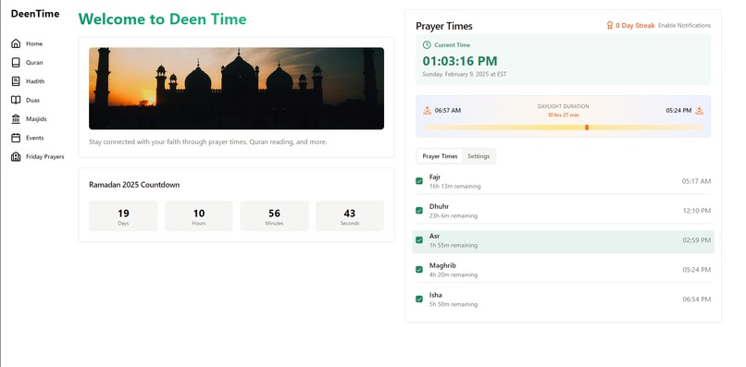Click 'Sunday, February 9, 2025 at EST' text

point(465,74)
